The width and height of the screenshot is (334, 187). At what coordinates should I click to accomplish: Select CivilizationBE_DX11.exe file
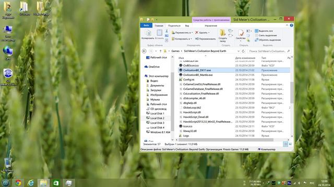point(234,70)
